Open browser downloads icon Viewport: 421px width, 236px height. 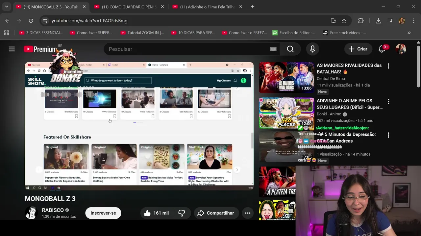tap(378, 21)
